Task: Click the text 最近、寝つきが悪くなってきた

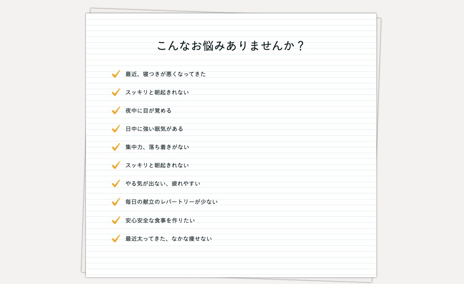Action: point(166,74)
